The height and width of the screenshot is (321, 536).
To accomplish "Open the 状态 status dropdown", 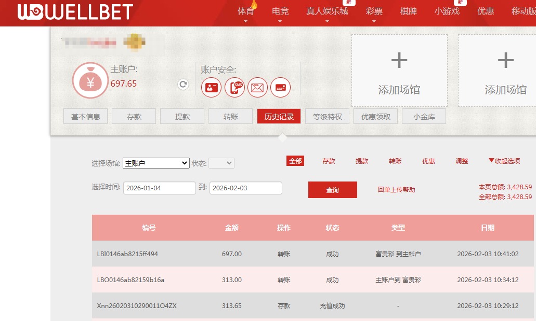I will pos(221,163).
